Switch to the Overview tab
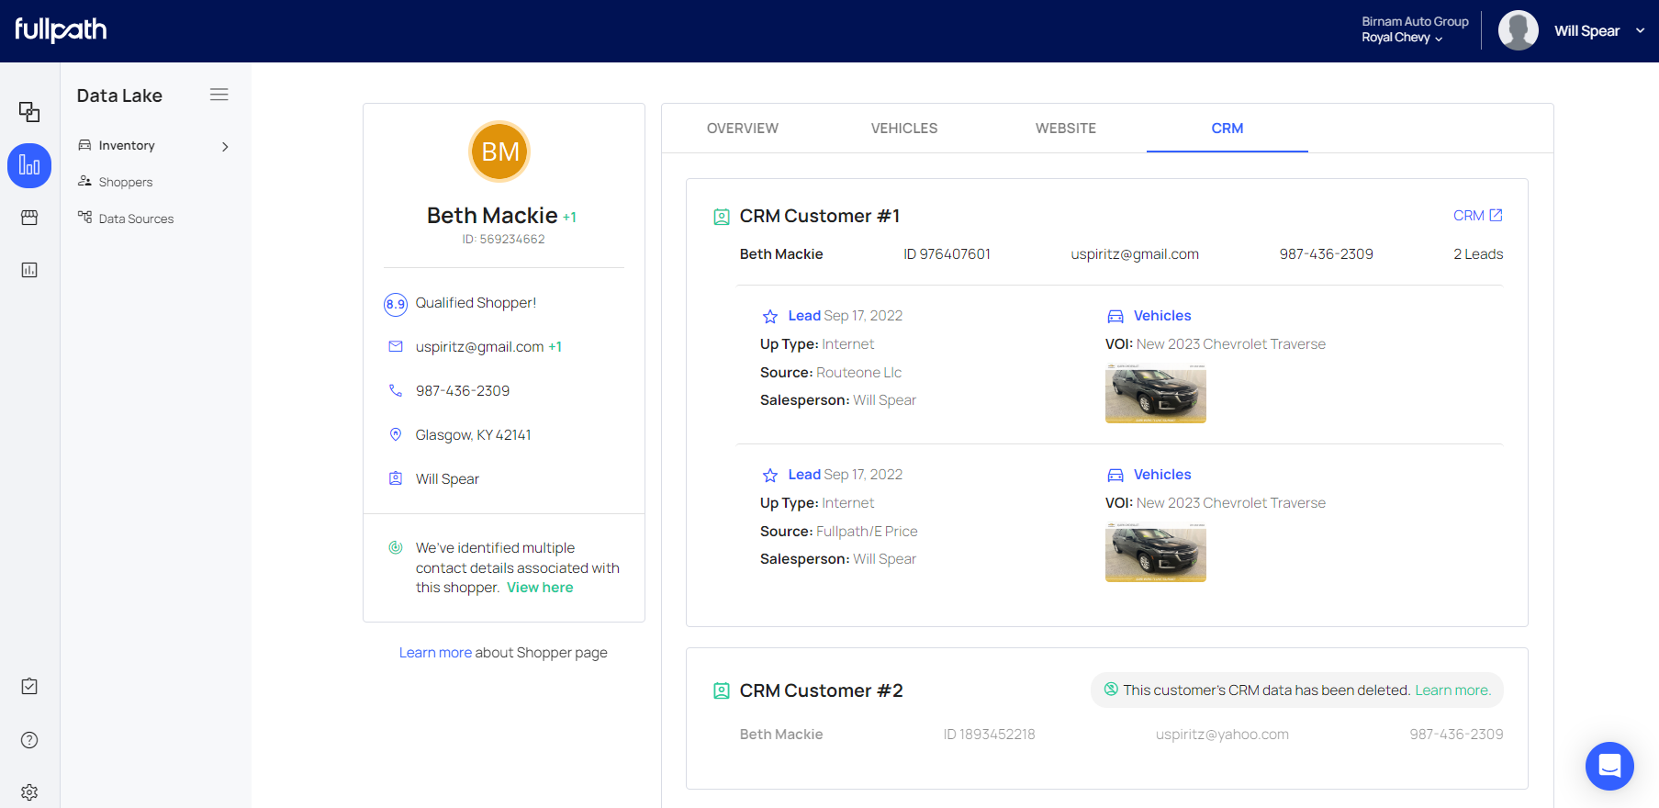 (742, 129)
